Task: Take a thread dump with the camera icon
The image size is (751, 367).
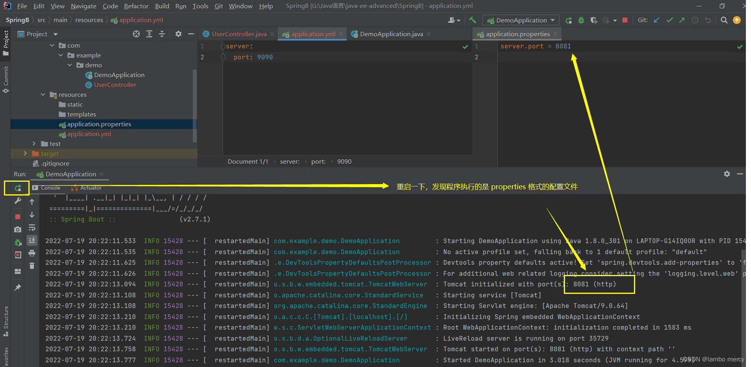Action: pos(18,229)
